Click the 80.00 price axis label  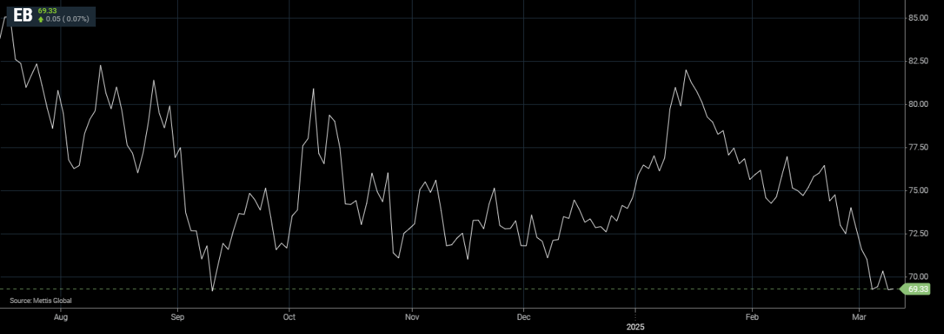[x=918, y=104]
